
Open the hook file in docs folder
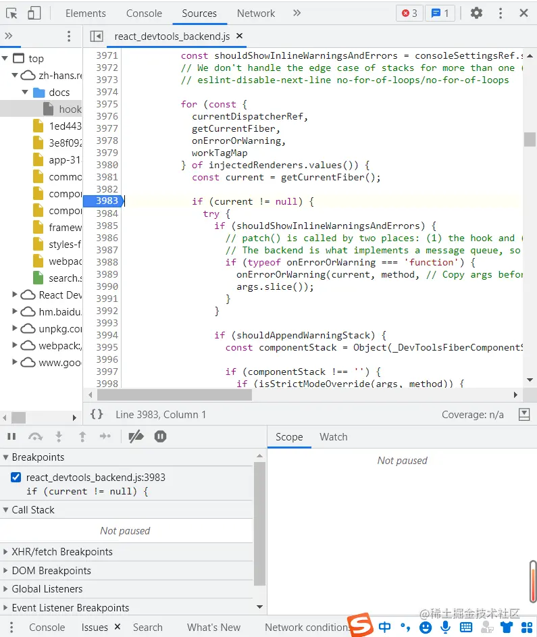63,109
